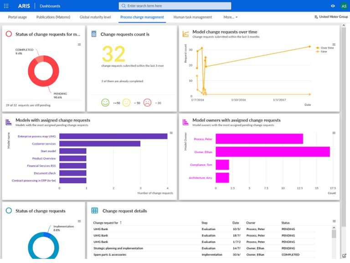
Task: Open the Global maturity level tab
Action: point(95,17)
